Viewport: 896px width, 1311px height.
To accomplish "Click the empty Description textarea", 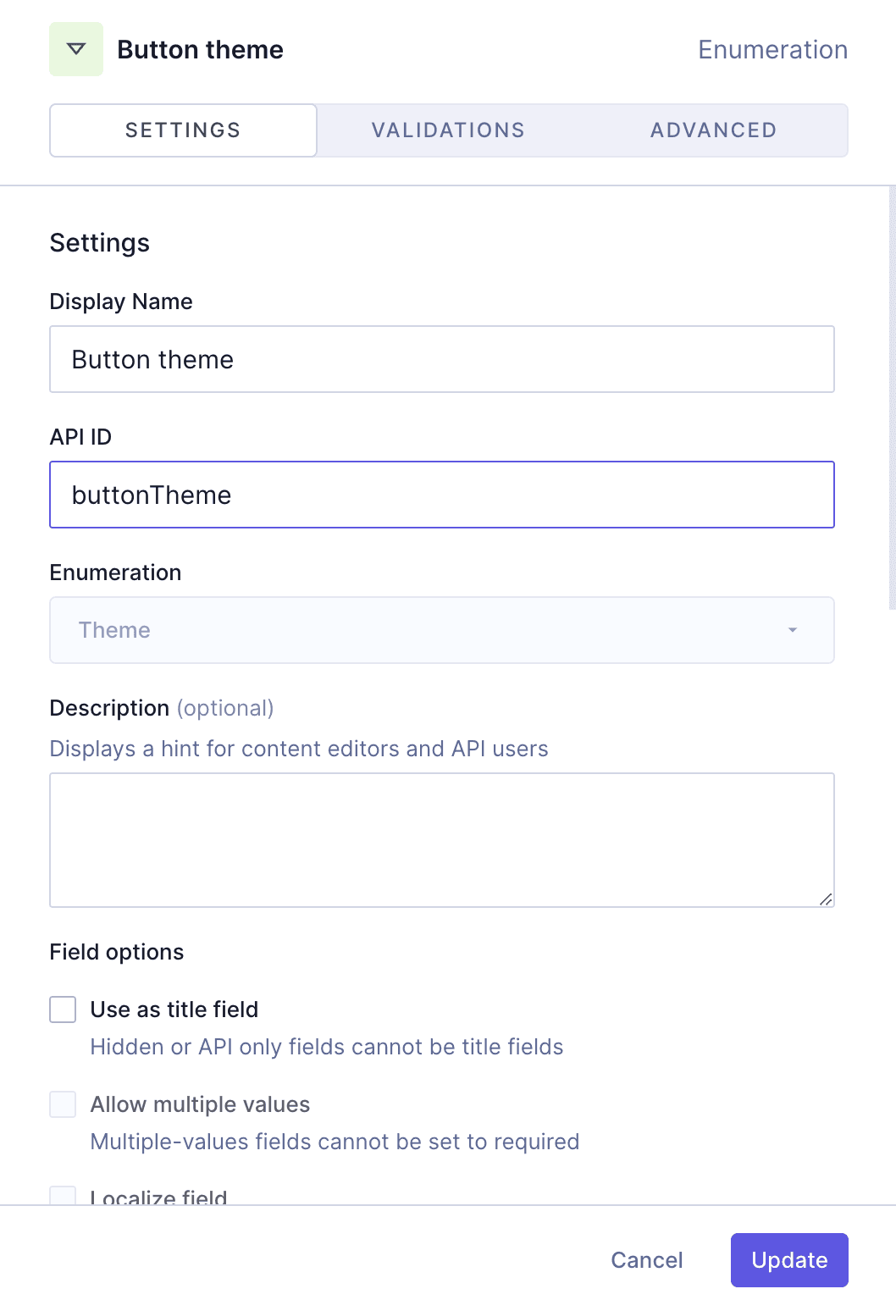I will (441, 838).
